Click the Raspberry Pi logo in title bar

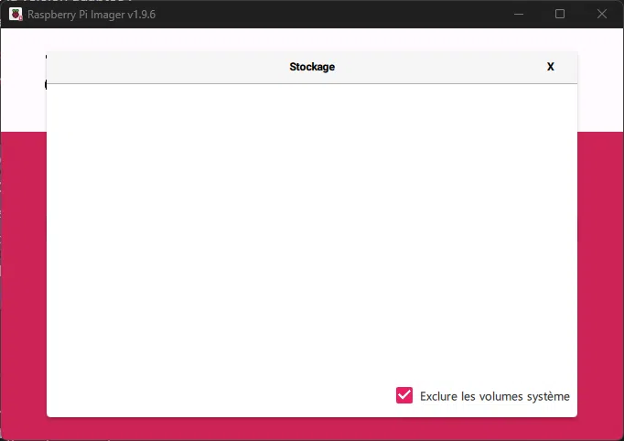tap(16, 14)
